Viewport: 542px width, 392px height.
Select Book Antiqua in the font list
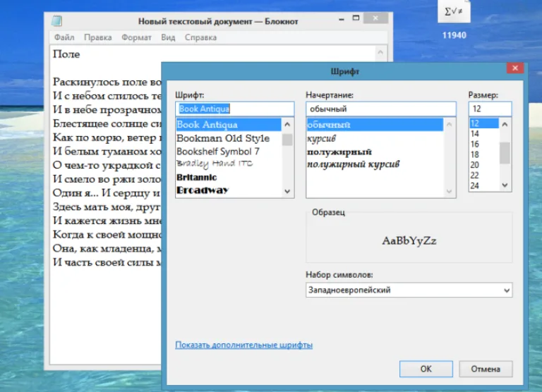click(x=229, y=125)
